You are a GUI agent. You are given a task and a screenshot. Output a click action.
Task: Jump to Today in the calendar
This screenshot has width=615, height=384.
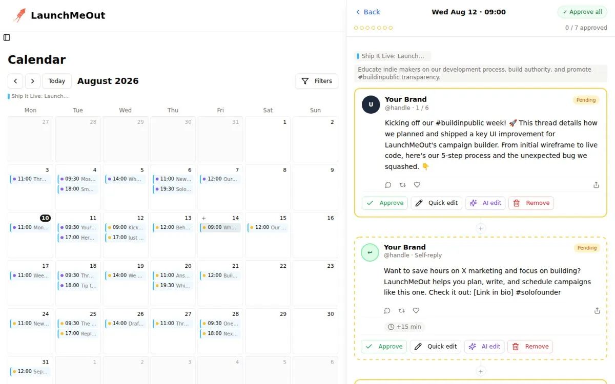pos(57,81)
